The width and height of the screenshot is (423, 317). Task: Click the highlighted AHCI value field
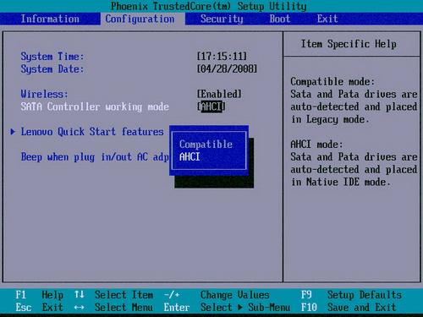211,107
